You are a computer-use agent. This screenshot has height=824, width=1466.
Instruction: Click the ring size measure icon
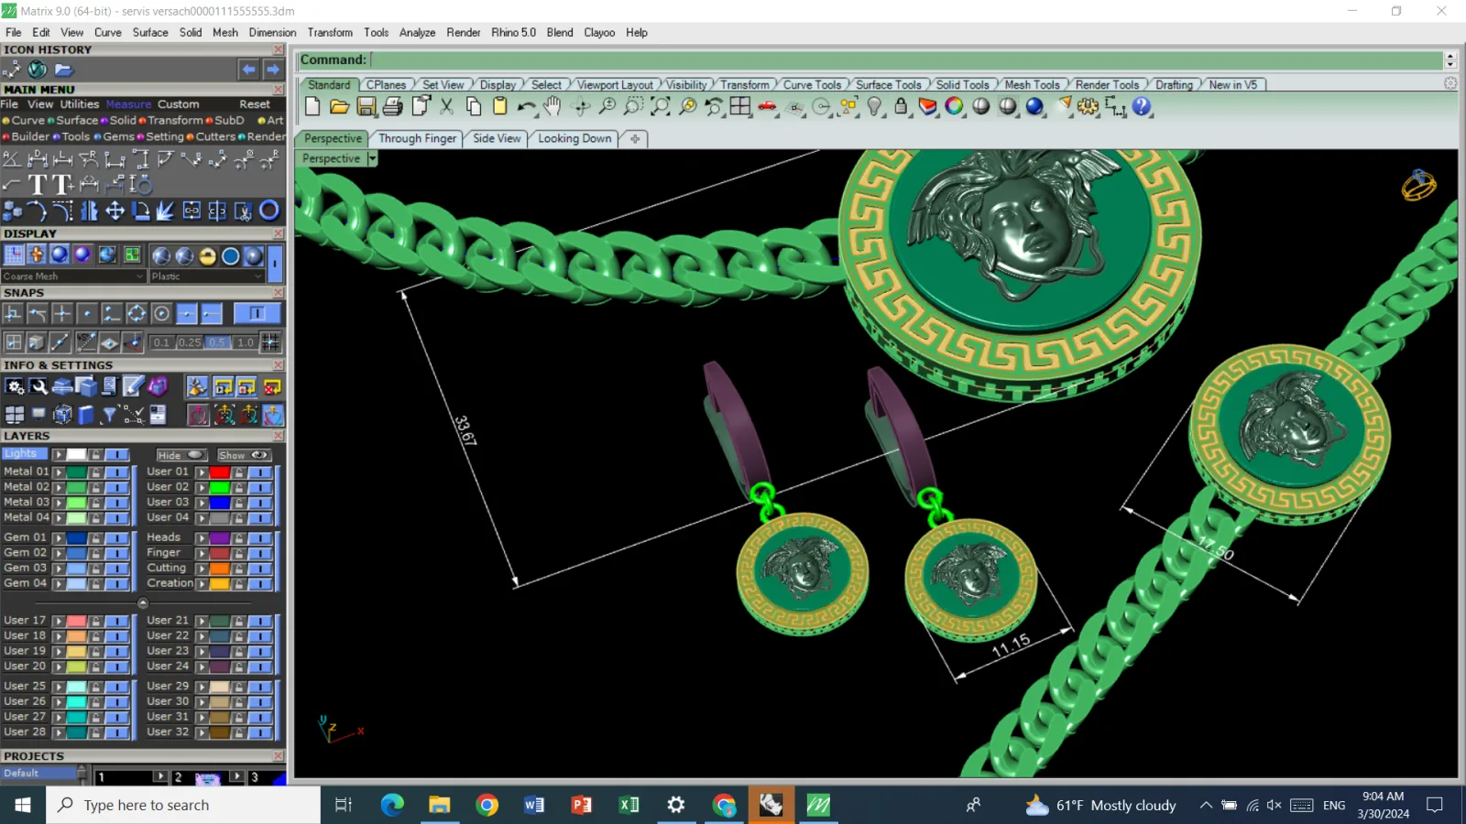(x=140, y=185)
